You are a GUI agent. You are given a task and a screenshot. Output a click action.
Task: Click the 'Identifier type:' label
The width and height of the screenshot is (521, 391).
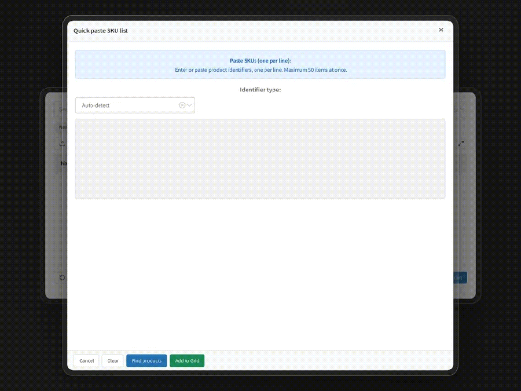click(x=260, y=89)
